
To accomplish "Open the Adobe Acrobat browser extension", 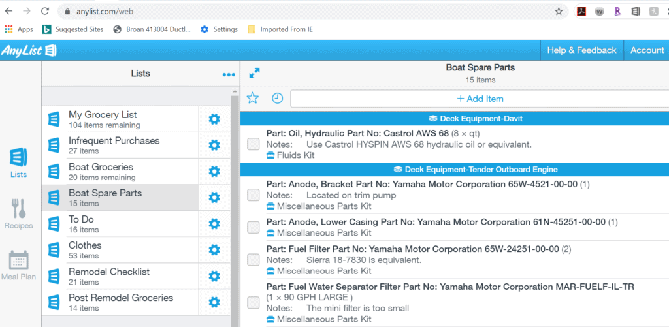I will (581, 12).
